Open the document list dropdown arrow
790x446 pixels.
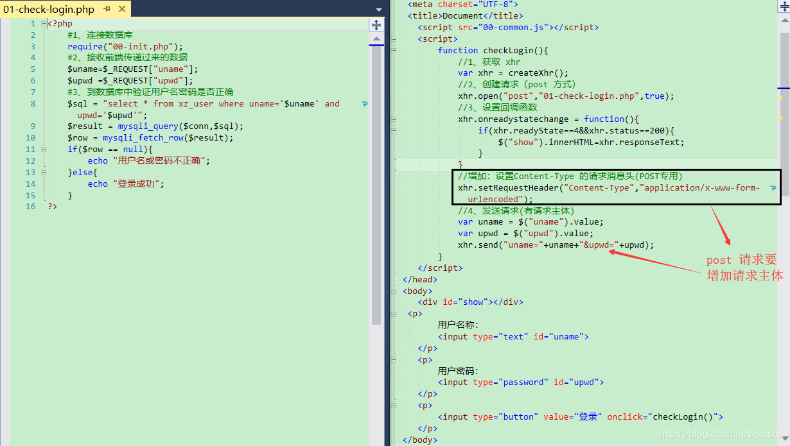tap(379, 10)
